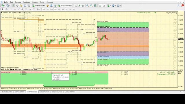The width and height of the screenshot is (185, 104).
Task: Toggle the chart shift icon
Action: [104, 5]
